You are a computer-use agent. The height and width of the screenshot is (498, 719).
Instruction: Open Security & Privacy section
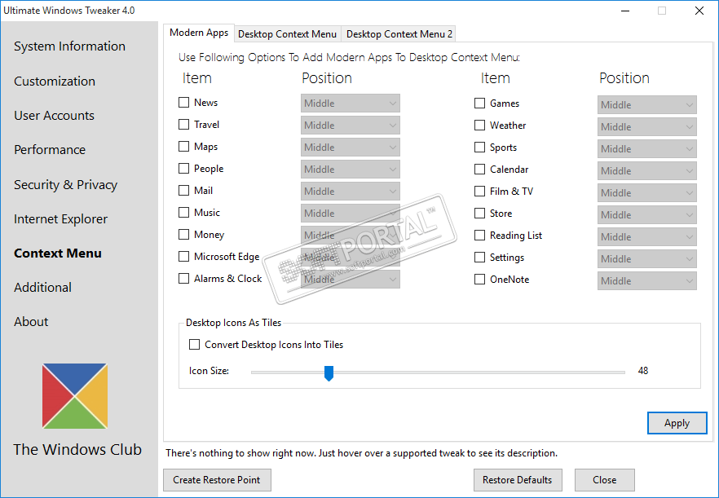tap(65, 184)
